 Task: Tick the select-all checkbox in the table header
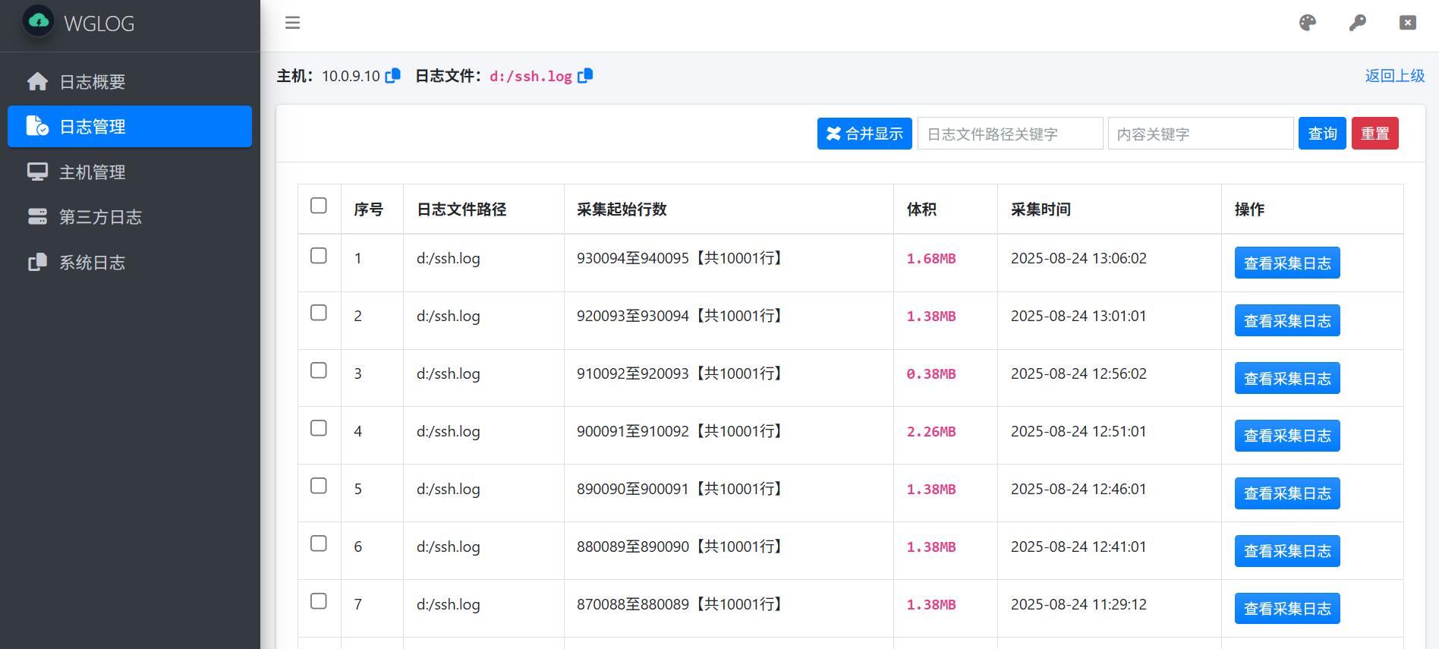[x=319, y=206]
